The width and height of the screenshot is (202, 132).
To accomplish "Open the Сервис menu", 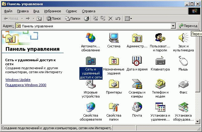I will click(71, 11).
